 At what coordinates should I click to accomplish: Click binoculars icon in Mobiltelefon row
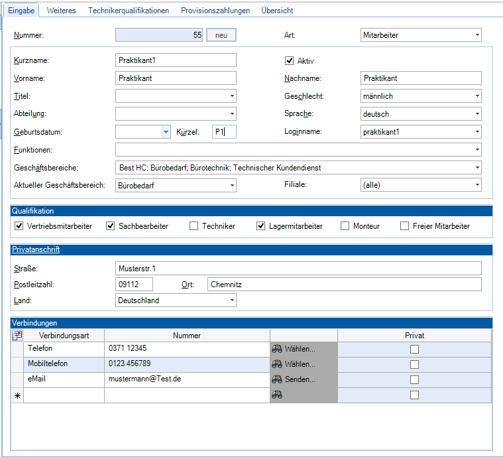pyautogui.click(x=277, y=364)
